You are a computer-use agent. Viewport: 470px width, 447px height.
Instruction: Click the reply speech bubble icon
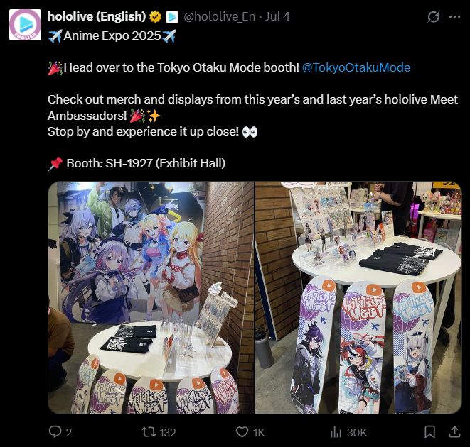click(x=55, y=431)
